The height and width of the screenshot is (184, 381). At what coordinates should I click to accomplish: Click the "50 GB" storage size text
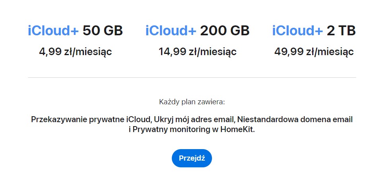pos(103,31)
